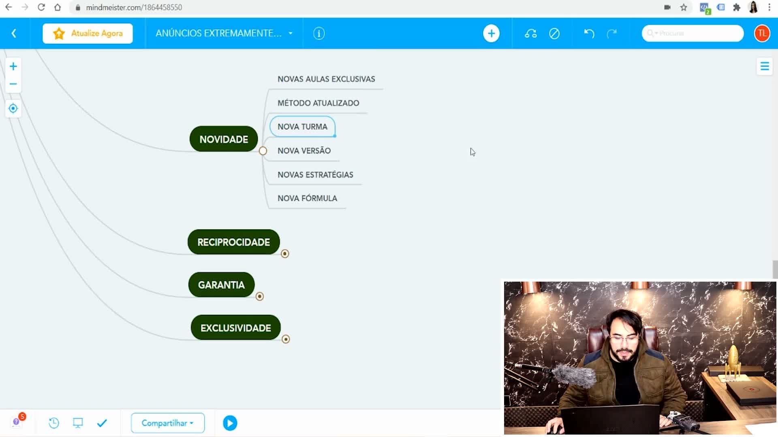The height and width of the screenshot is (437, 778).
Task: Open the Compartilhar share dropdown
Action: click(168, 423)
